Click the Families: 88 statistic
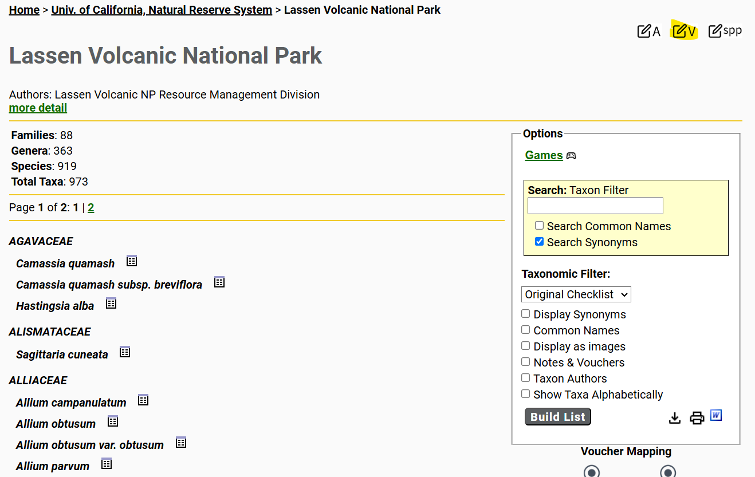The height and width of the screenshot is (477, 755). point(42,135)
